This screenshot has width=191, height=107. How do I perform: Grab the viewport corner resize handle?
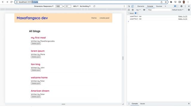coord(123,104)
